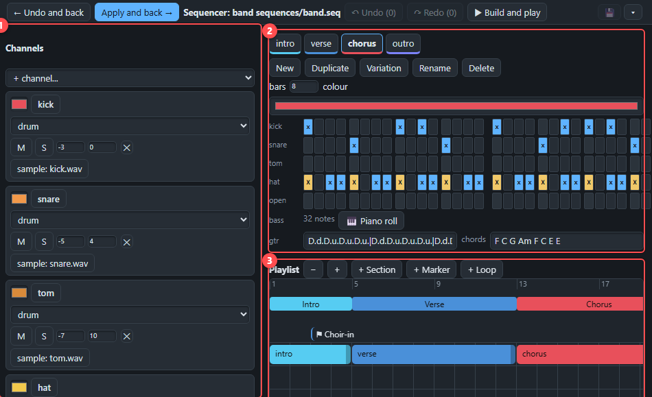Click the kick channel name field
Viewport: 652px width, 397px height.
click(x=46, y=104)
